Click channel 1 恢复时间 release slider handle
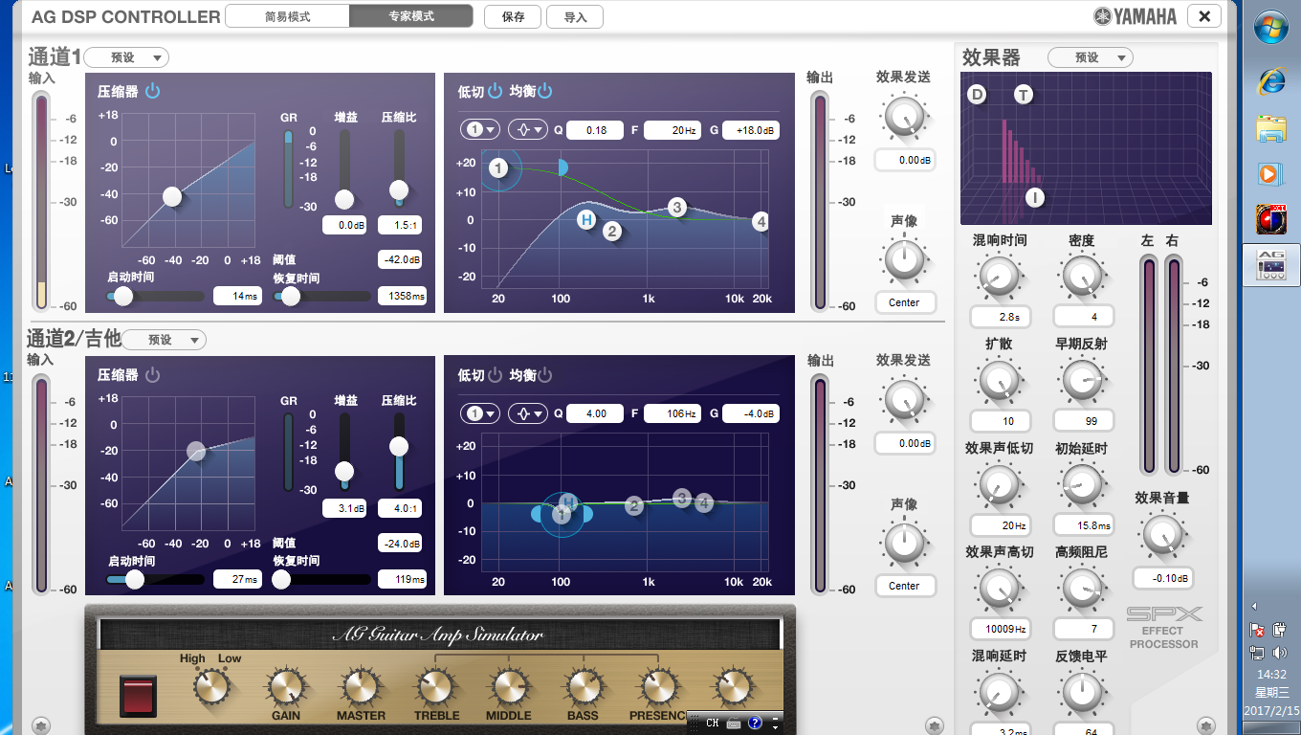1301x735 pixels. pos(291,297)
